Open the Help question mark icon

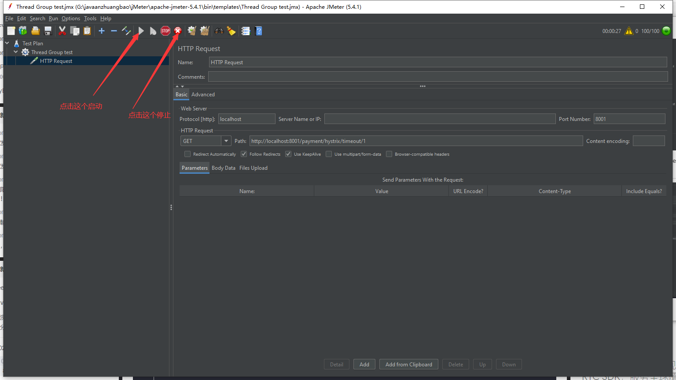pos(259,31)
